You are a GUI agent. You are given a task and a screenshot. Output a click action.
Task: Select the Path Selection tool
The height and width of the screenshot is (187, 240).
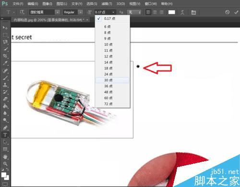(5, 142)
